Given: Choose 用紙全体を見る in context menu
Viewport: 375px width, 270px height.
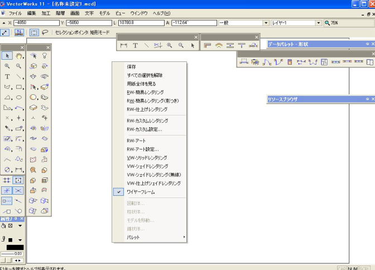Looking at the screenshot, I should (150, 84).
